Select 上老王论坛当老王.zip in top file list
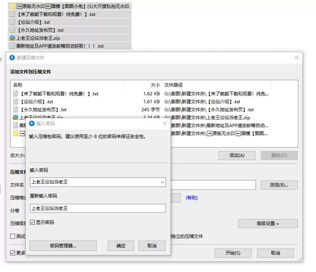 tap(70, 38)
